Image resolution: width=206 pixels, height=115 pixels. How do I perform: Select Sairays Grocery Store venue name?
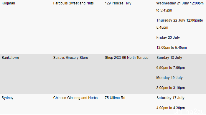click(70, 58)
